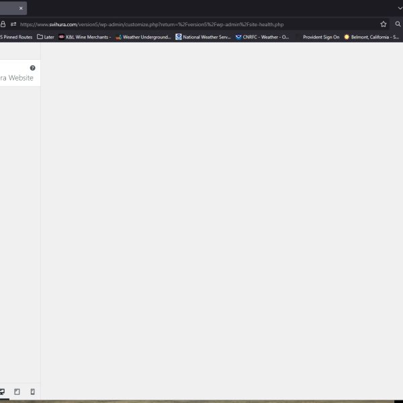This screenshot has width=403, height=403.
Task: Focus the svihura.com address bar URL
Action: 152,24
